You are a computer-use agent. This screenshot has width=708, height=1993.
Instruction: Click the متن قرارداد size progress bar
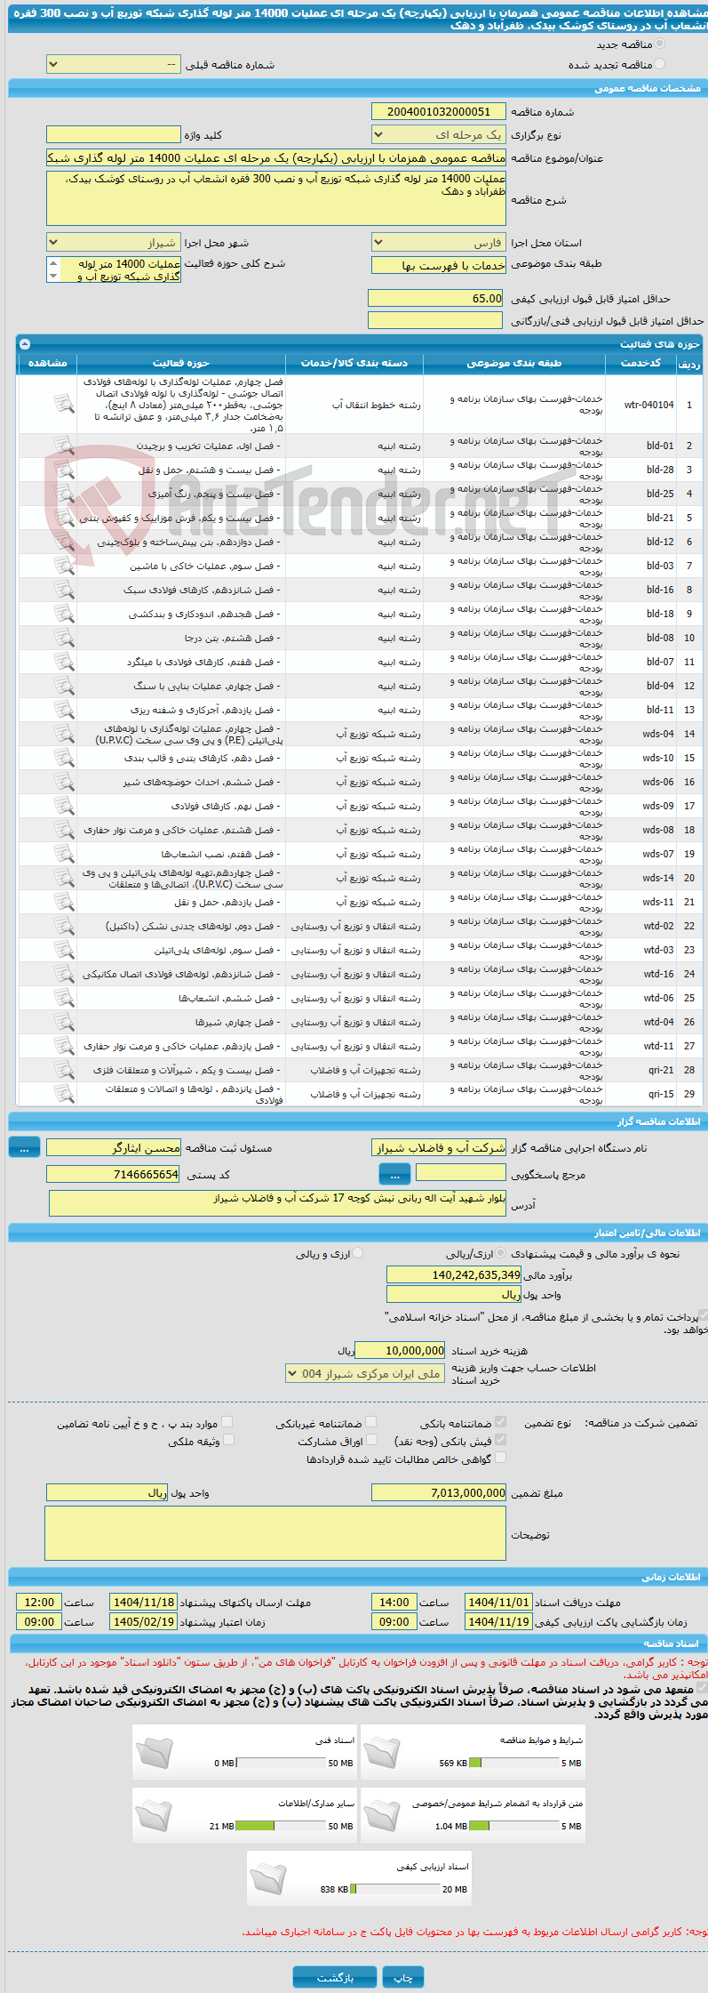coord(514,1826)
